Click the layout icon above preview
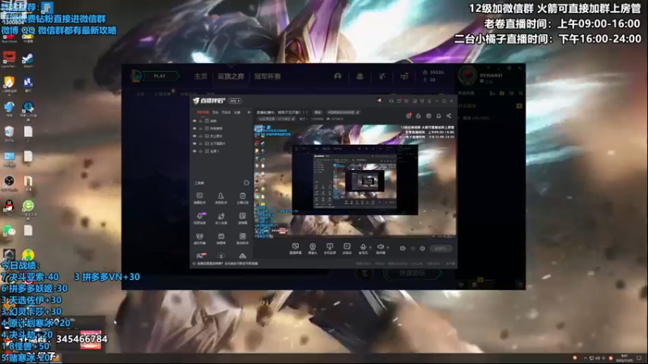648x364 pixels. [428, 116]
